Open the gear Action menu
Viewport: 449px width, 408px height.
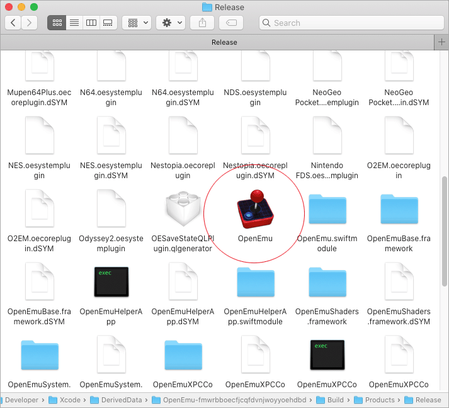171,23
